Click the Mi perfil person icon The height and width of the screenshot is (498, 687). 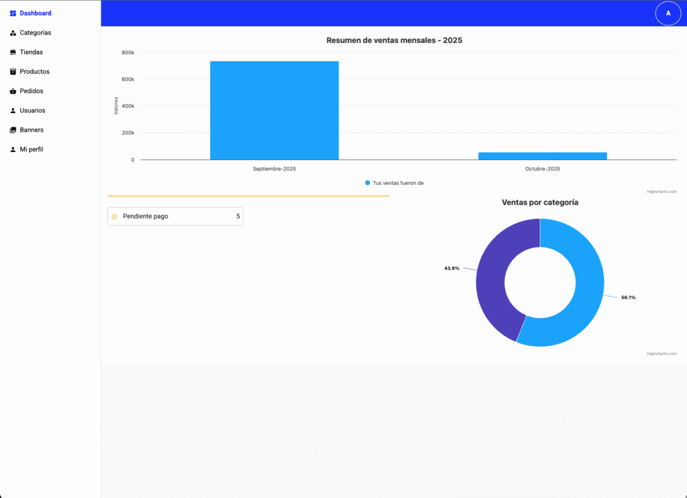13,149
